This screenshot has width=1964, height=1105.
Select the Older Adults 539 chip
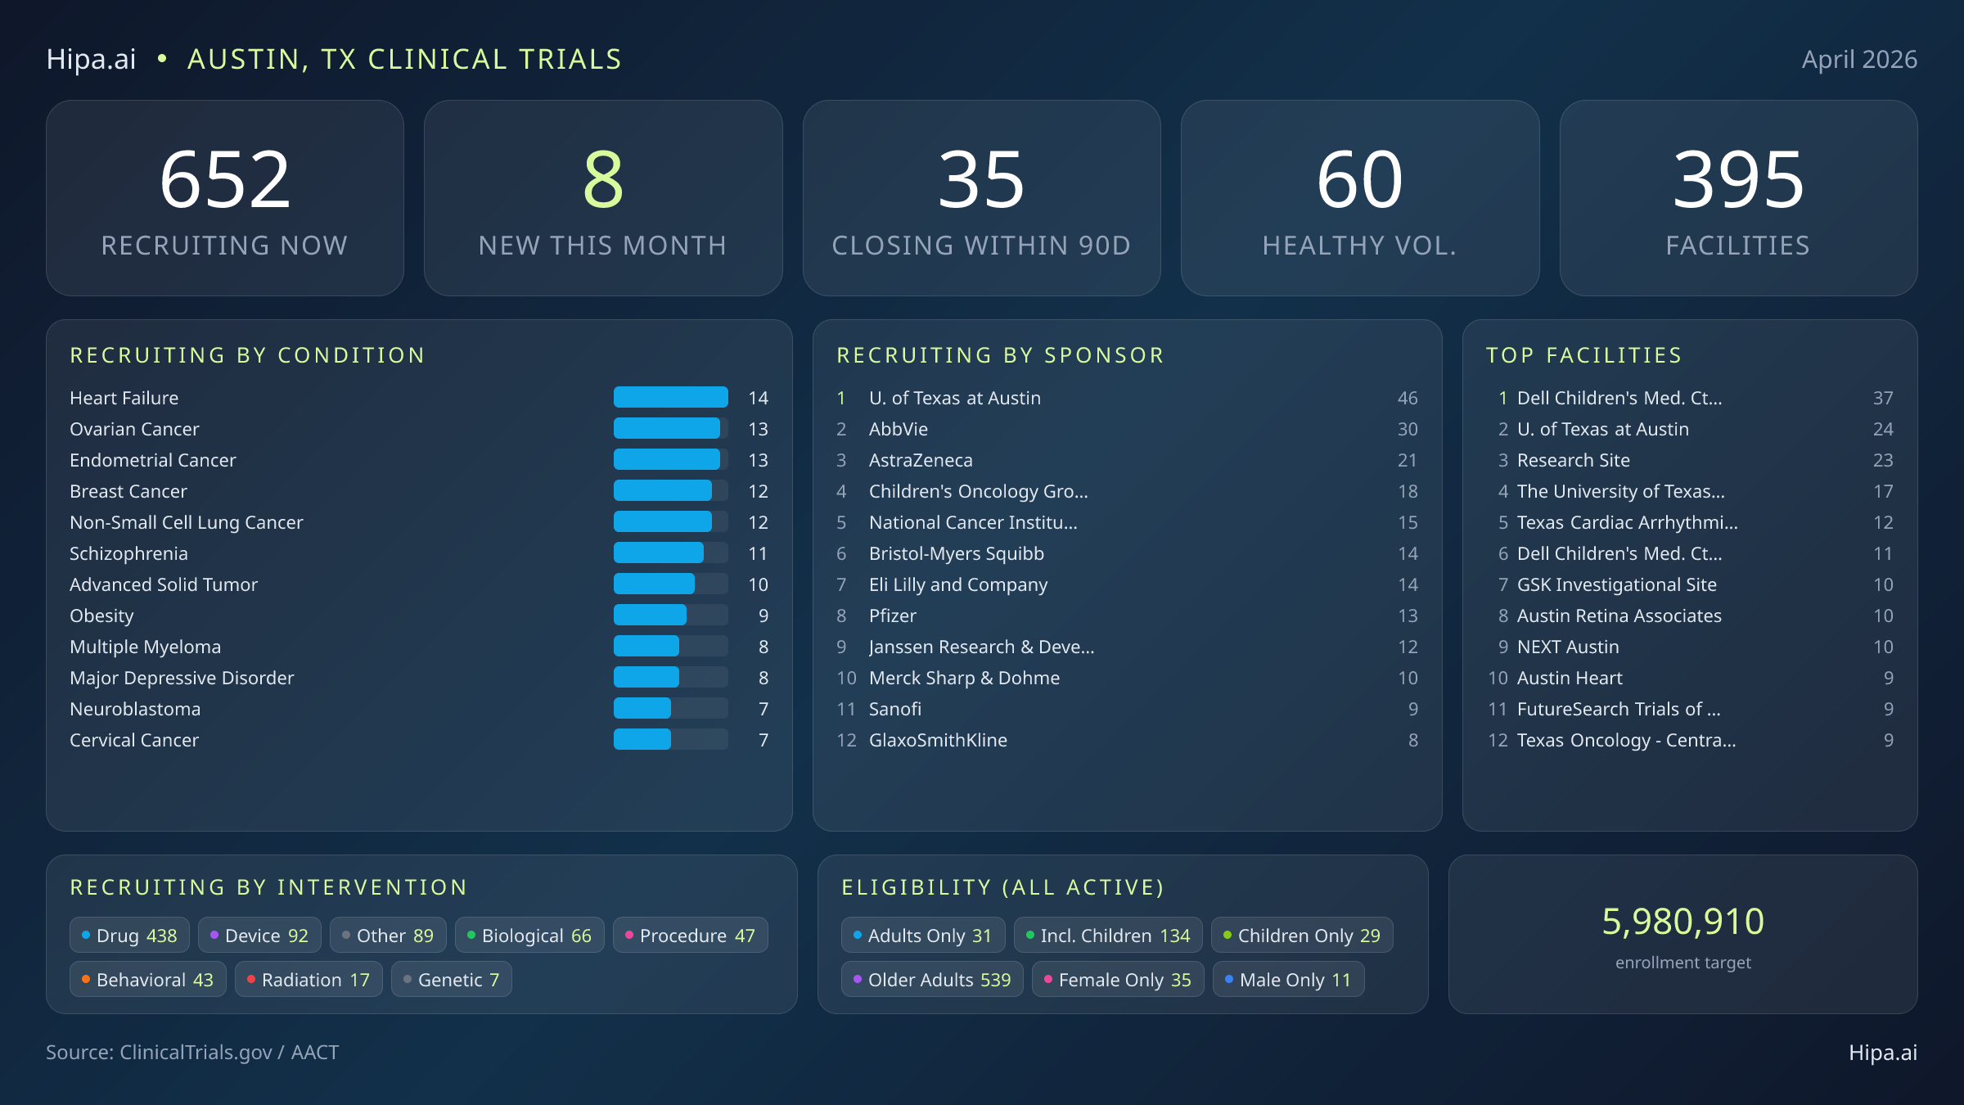[x=932, y=980]
